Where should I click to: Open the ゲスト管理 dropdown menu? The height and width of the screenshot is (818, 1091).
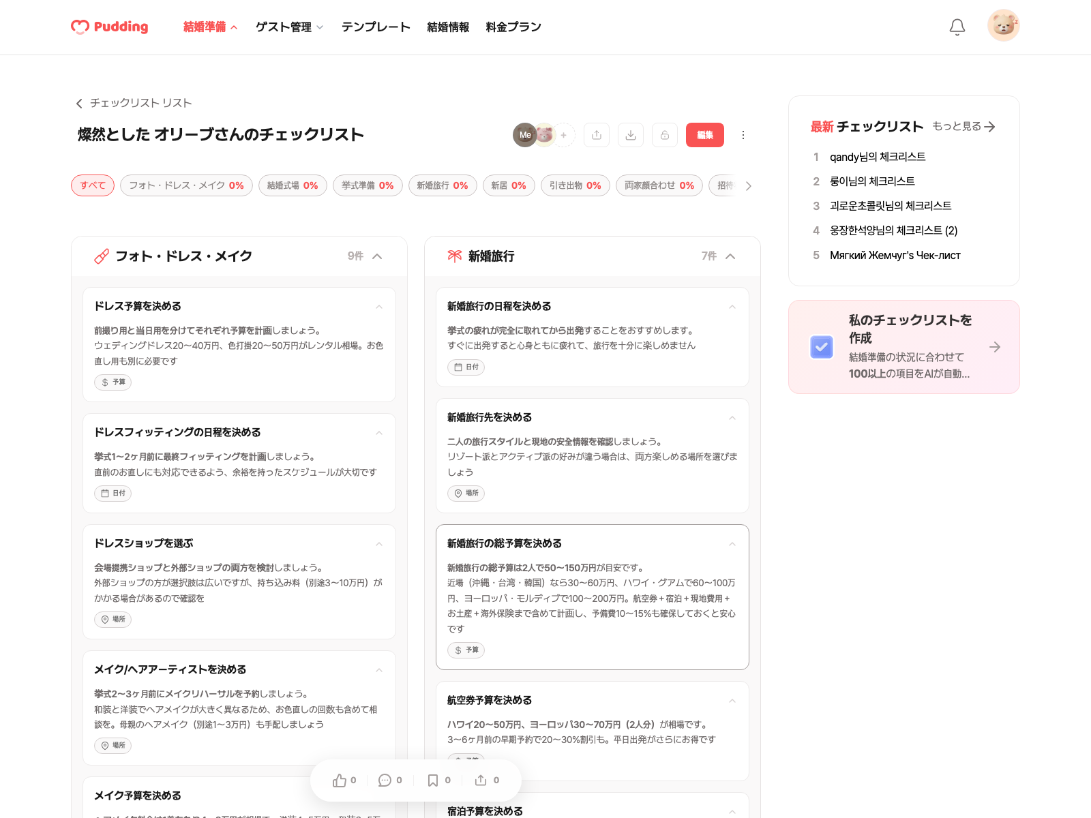click(289, 27)
